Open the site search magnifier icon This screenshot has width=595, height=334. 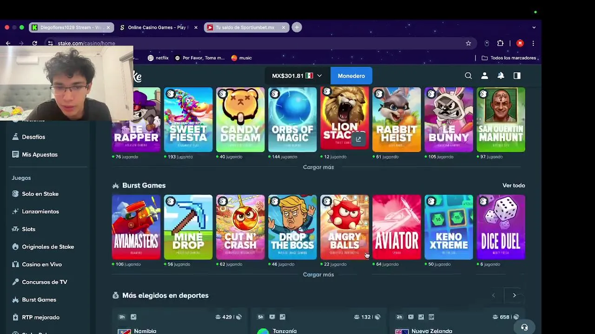pyautogui.click(x=468, y=76)
